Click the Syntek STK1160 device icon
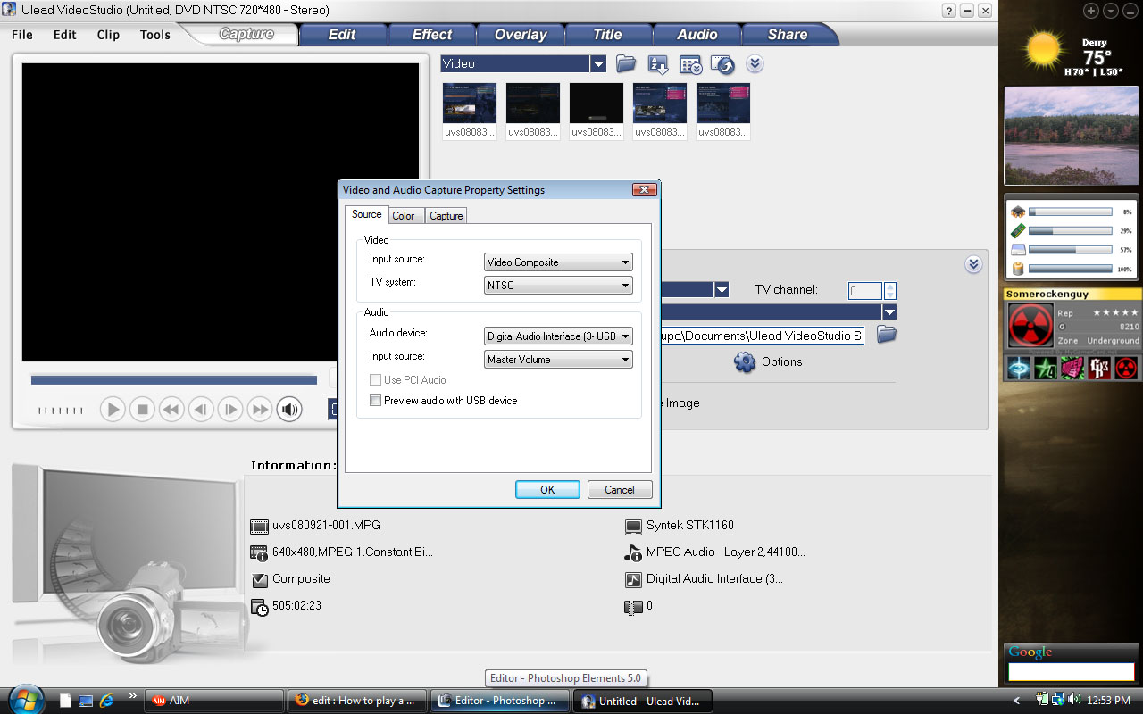Viewport: 1143px width, 714px height. pos(633,527)
